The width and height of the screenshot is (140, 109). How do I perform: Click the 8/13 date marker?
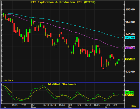coord(46,105)
